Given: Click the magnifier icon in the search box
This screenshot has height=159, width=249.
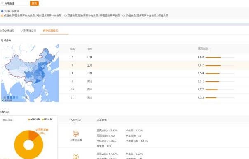Looking at the screenshot, I should pyautogui.click(x=2, y=3).
